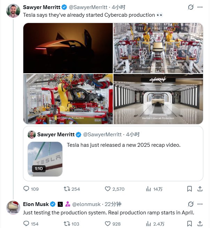Open the Cybercab tunnel photo

[158, 99]
